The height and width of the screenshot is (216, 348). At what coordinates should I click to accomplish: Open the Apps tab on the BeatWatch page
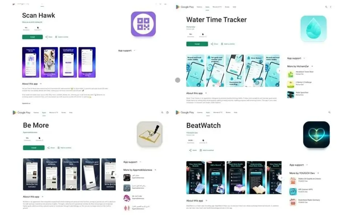pos(208,113)
